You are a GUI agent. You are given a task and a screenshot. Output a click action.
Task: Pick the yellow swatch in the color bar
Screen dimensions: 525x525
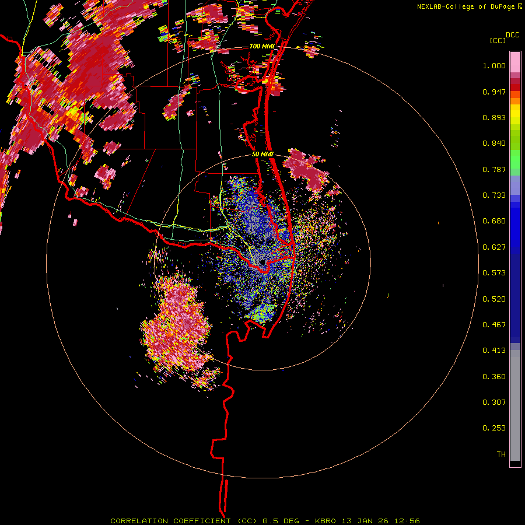coord(515,114)
